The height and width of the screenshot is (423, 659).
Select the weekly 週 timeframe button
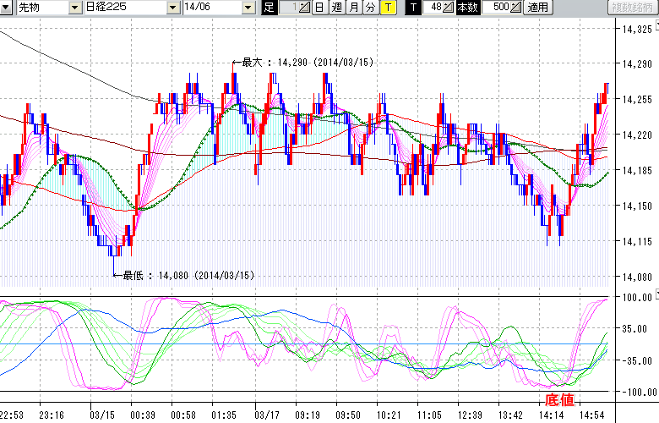click(335, 8)
